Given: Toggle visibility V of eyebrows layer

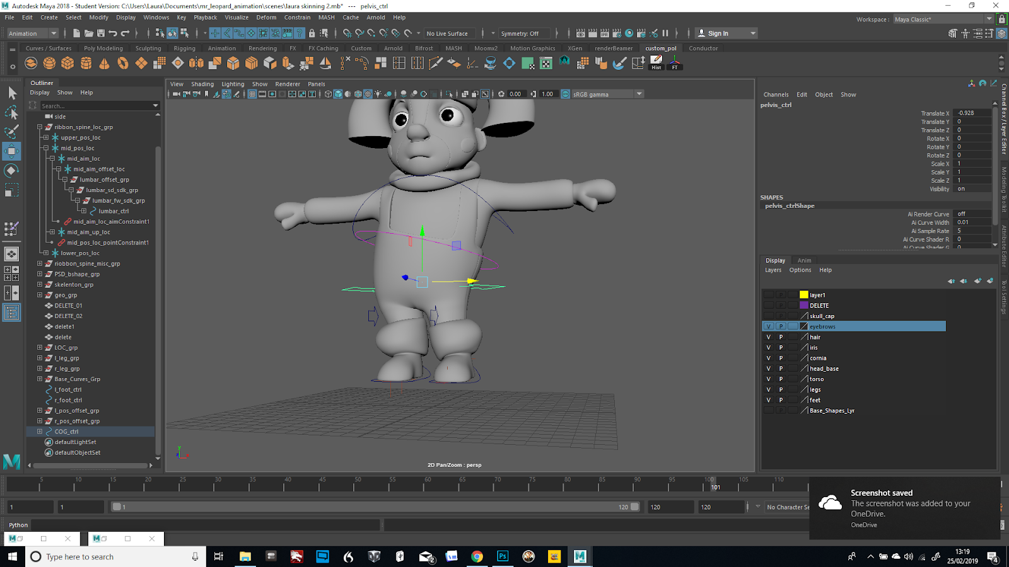Looking at the screenshot, I should (768, 326).
